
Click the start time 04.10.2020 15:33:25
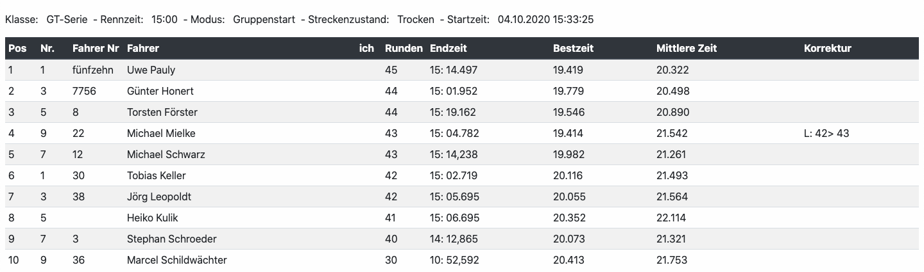545,19
